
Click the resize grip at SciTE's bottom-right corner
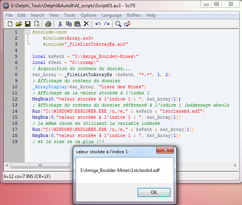(237, 178)
